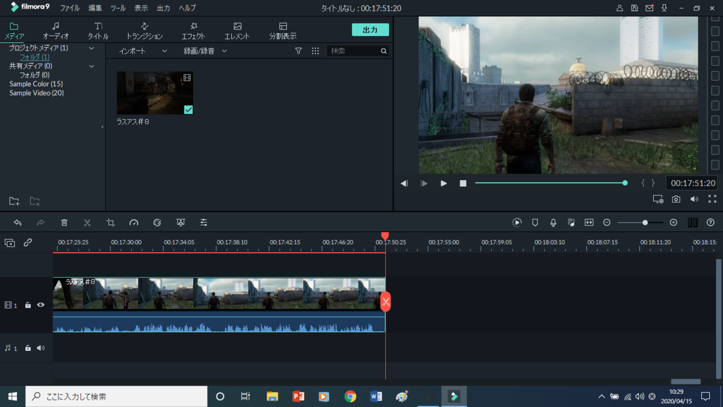
Task: Switch to the オーディオ tab
Action: 55,31
